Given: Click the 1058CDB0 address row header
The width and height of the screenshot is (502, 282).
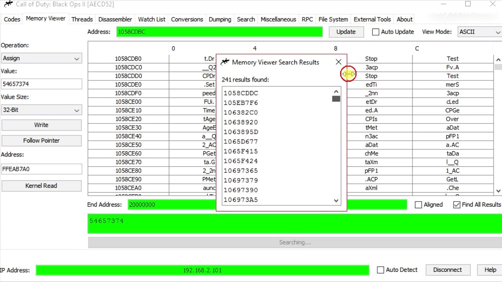Looking at the screenshot, I should coord(128,59).
